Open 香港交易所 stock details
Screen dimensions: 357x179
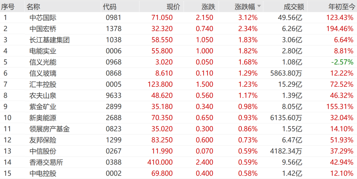[x=46, y=162]
